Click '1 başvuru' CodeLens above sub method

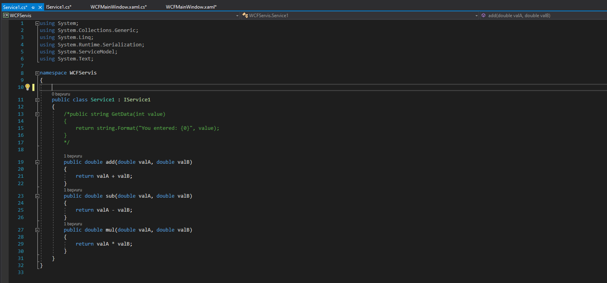click(x=73, y=190)
